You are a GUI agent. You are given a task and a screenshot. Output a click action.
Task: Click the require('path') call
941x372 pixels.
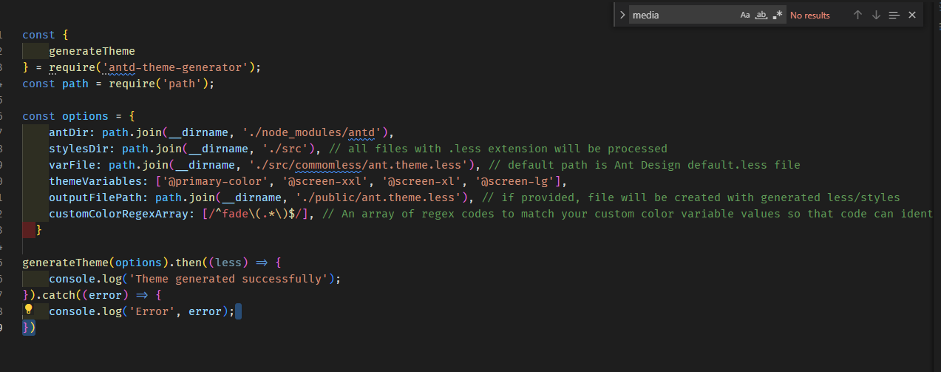click(x=158, y=84)
